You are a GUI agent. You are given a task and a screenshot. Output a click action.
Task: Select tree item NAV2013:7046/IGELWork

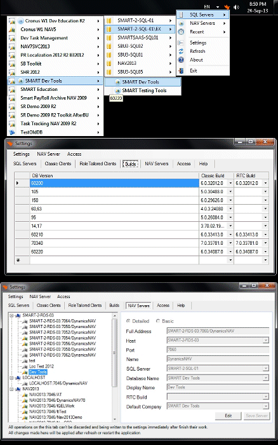click(52, 406)
